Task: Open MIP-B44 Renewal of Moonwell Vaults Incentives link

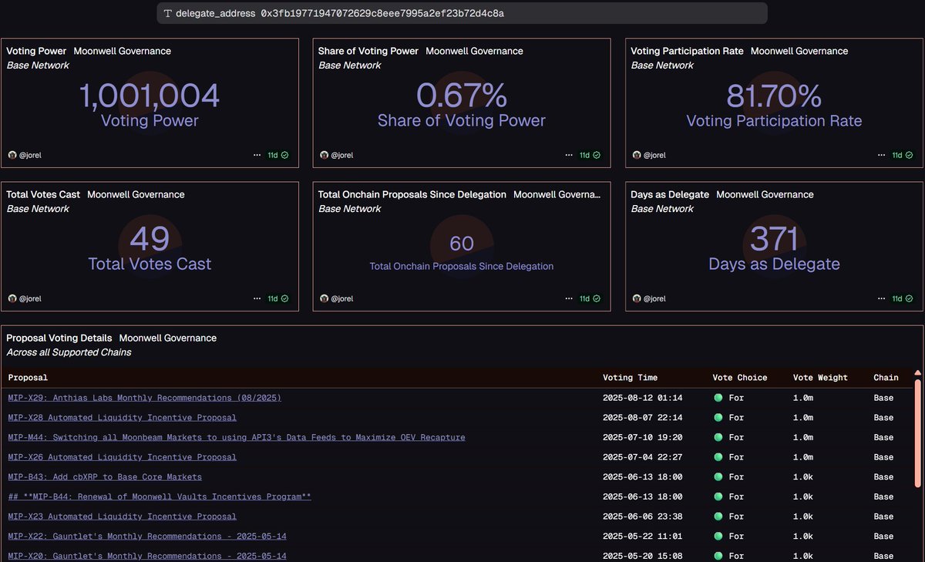Action: tap(160, 496)
